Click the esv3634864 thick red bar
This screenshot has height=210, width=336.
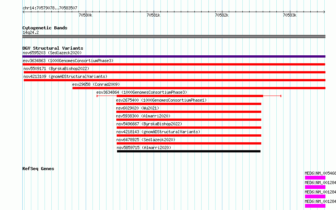tap(190, 96)
